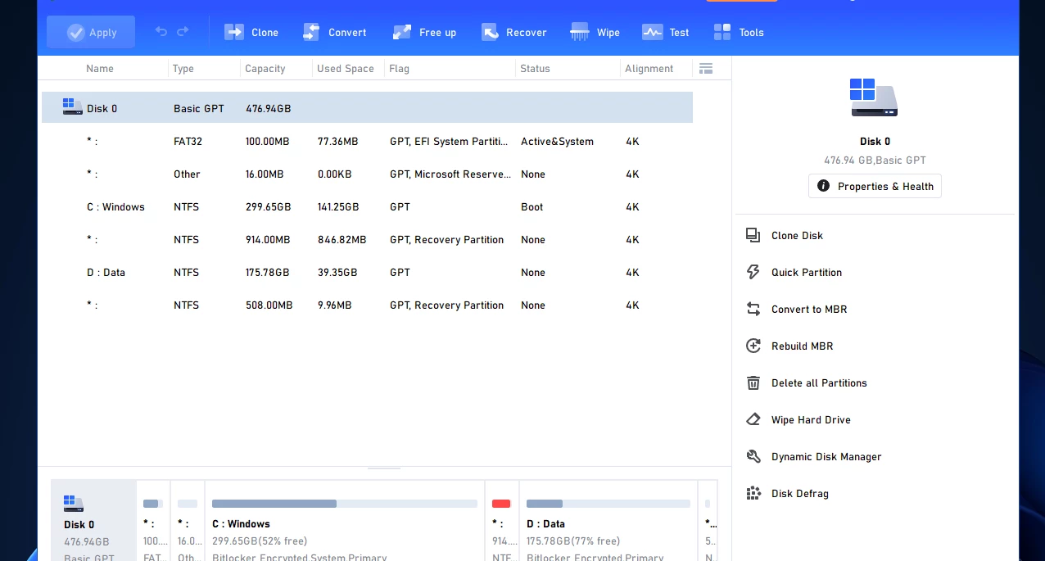Open column options menu icon in table header
This screenshot has width=1045, height=561.
tap(706, 69)
